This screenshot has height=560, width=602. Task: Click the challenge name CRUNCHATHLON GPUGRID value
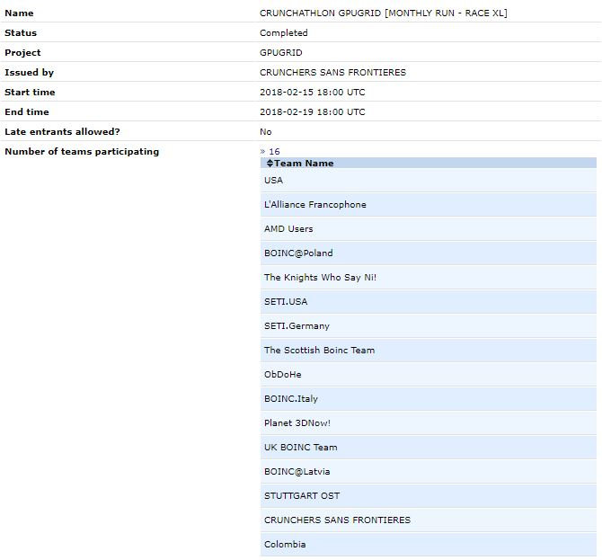point(383,13)
